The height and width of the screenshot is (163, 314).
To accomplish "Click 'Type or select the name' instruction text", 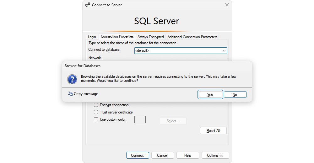I will [133, 43].
